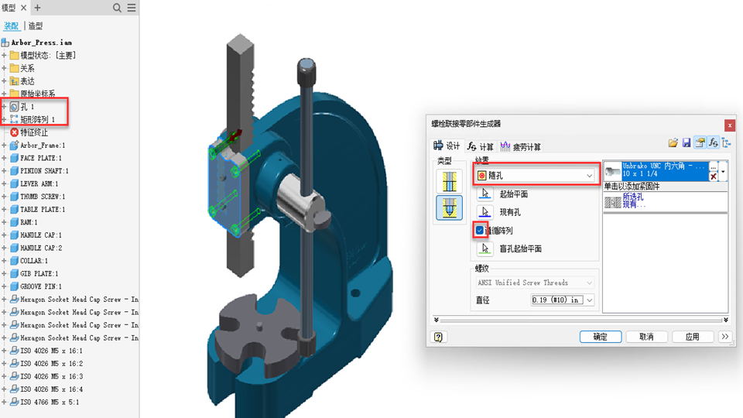This screenshot has width=743, height=418.
Task: Select ISO 4766 M5 x 5:1 icon
Action: tap(14, 402)
